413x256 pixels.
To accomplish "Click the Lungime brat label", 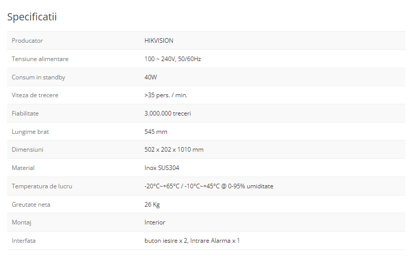I will tap(30, 132).
